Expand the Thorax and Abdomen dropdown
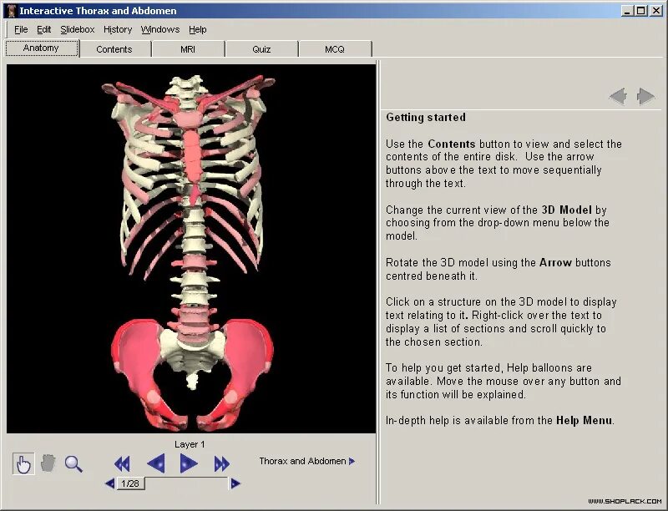The width and height of the screenshot is (668, 511). point(309,460)
